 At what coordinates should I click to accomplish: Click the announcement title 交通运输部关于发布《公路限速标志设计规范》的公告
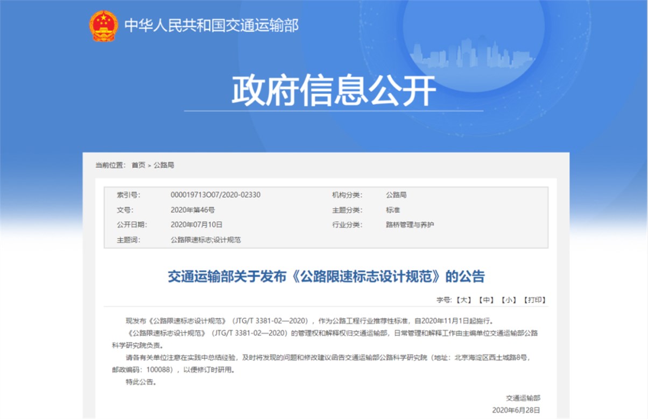326,277
